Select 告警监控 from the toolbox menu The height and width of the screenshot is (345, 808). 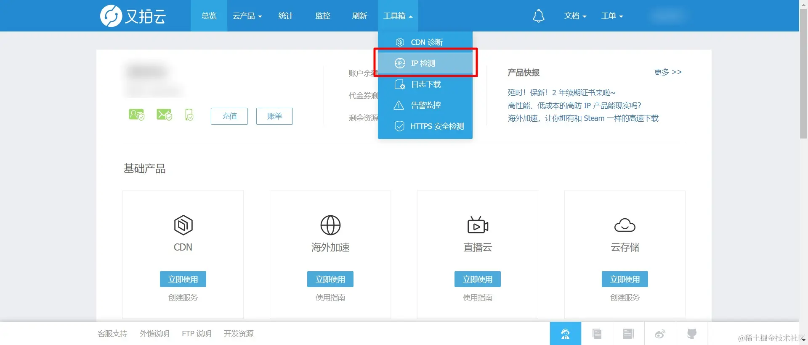pos(425,105)
